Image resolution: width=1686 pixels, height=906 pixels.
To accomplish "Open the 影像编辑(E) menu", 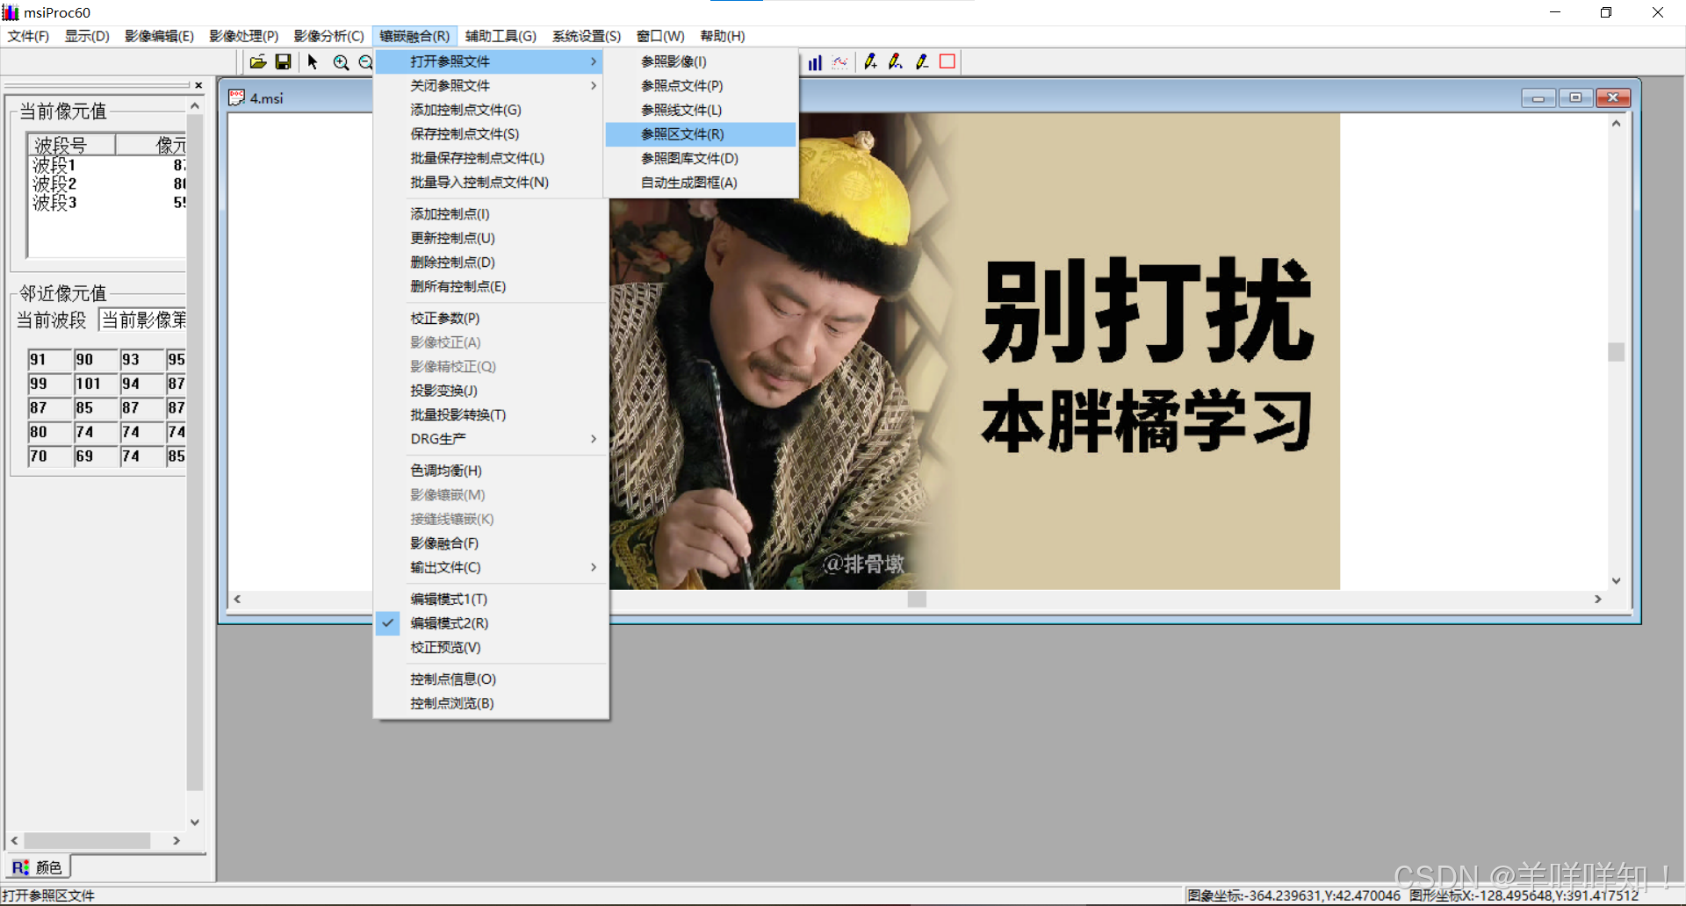I will pyautogui.click(x=159, y=36).
